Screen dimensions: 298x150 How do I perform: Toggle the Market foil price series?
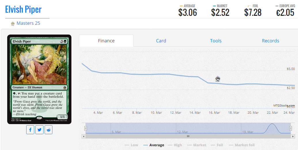(x=242, y=145)
